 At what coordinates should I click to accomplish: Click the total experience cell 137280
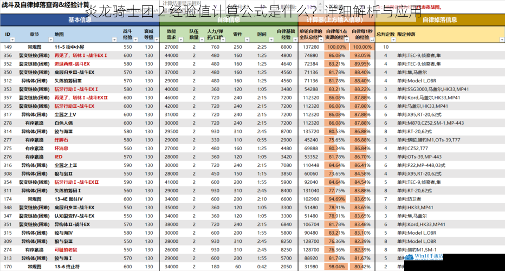(x=311, y=47)
